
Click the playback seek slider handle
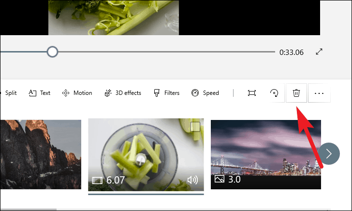pos(52,52)
